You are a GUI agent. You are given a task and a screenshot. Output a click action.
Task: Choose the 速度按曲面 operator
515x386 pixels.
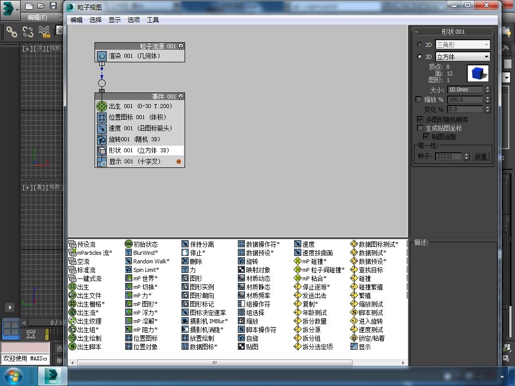pos(314,253)
